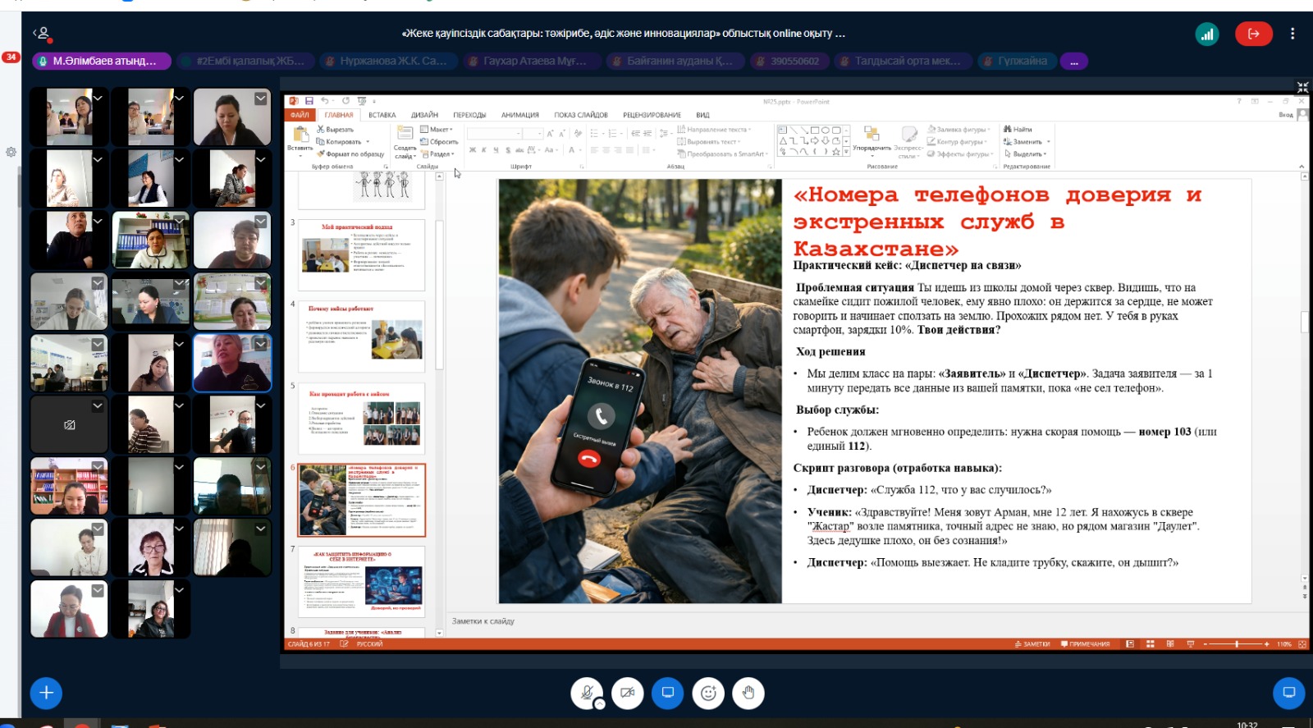Open the ВСТАВКА ribbon tab

(382, 115)
